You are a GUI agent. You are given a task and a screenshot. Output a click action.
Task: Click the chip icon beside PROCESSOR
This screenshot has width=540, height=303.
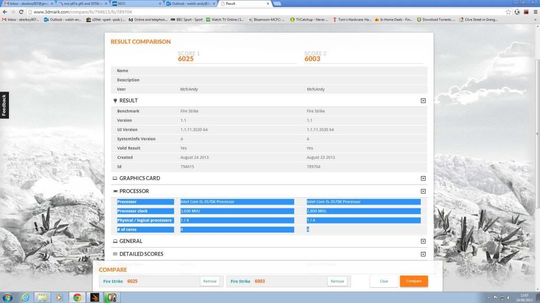click(115, 191)
